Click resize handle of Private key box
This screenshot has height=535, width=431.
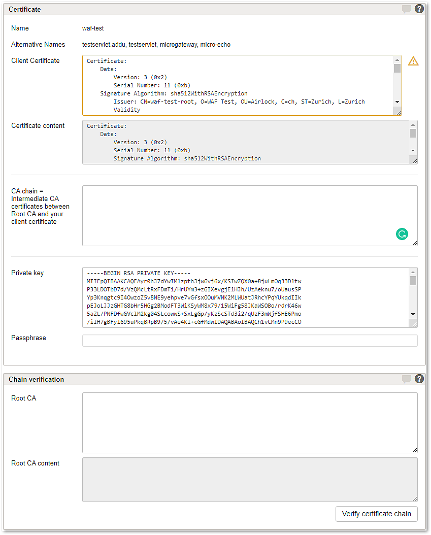(414, 324)
